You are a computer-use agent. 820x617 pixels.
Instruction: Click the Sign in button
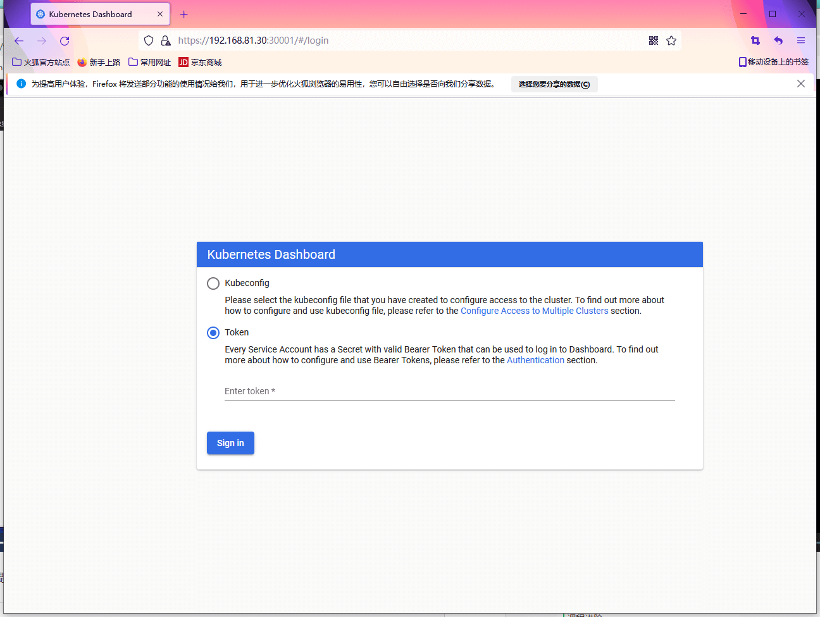click(230, 443)
